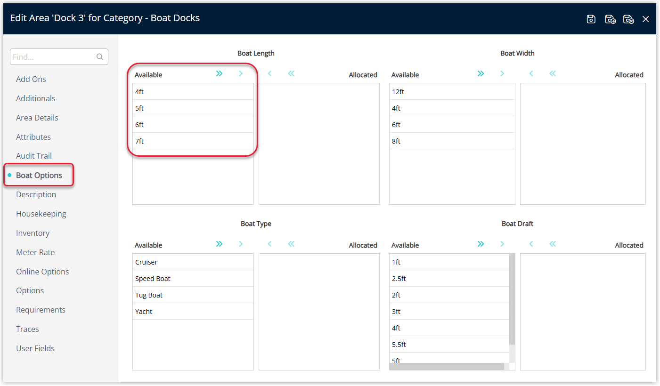
Task: Select 12ft in Boat Width list
Action: 452,92
